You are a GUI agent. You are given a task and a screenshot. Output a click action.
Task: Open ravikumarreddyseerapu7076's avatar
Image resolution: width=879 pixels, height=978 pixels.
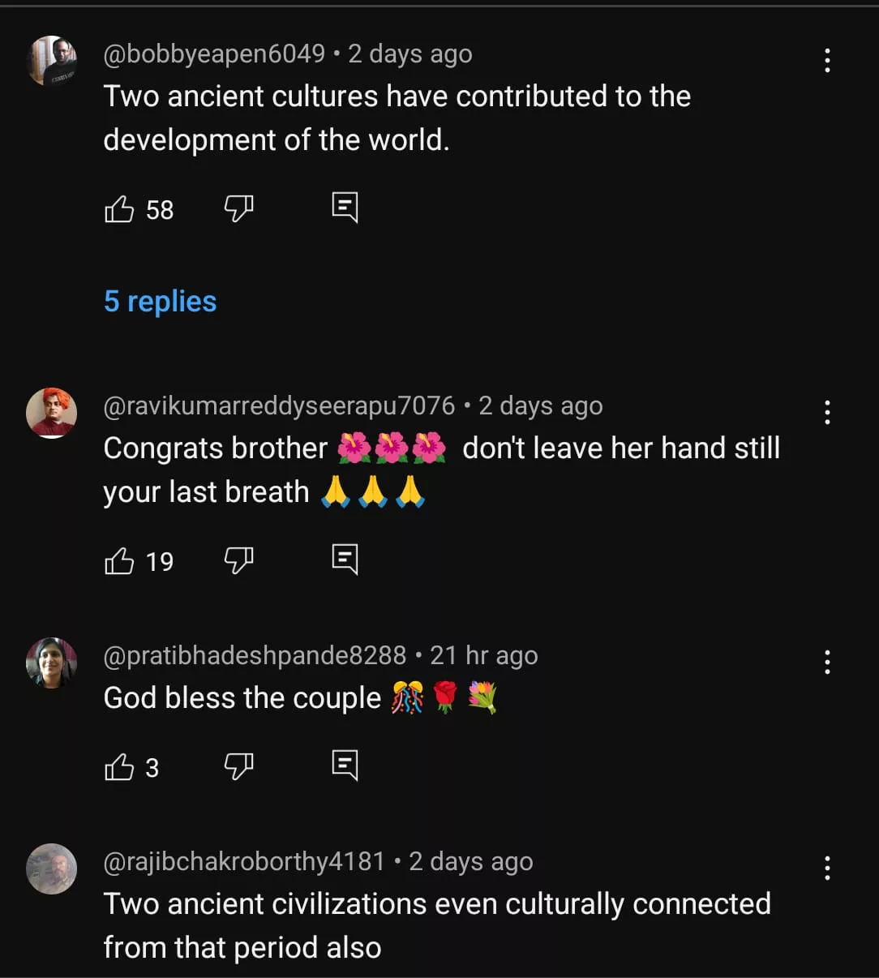pos(52,413)
